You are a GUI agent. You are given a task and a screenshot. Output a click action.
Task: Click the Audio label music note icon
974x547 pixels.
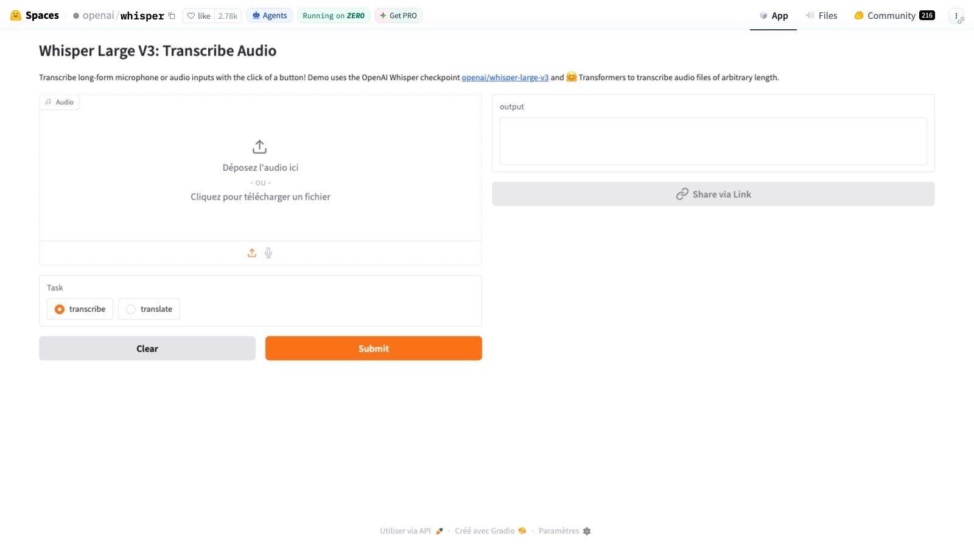[x=48, y=102]
